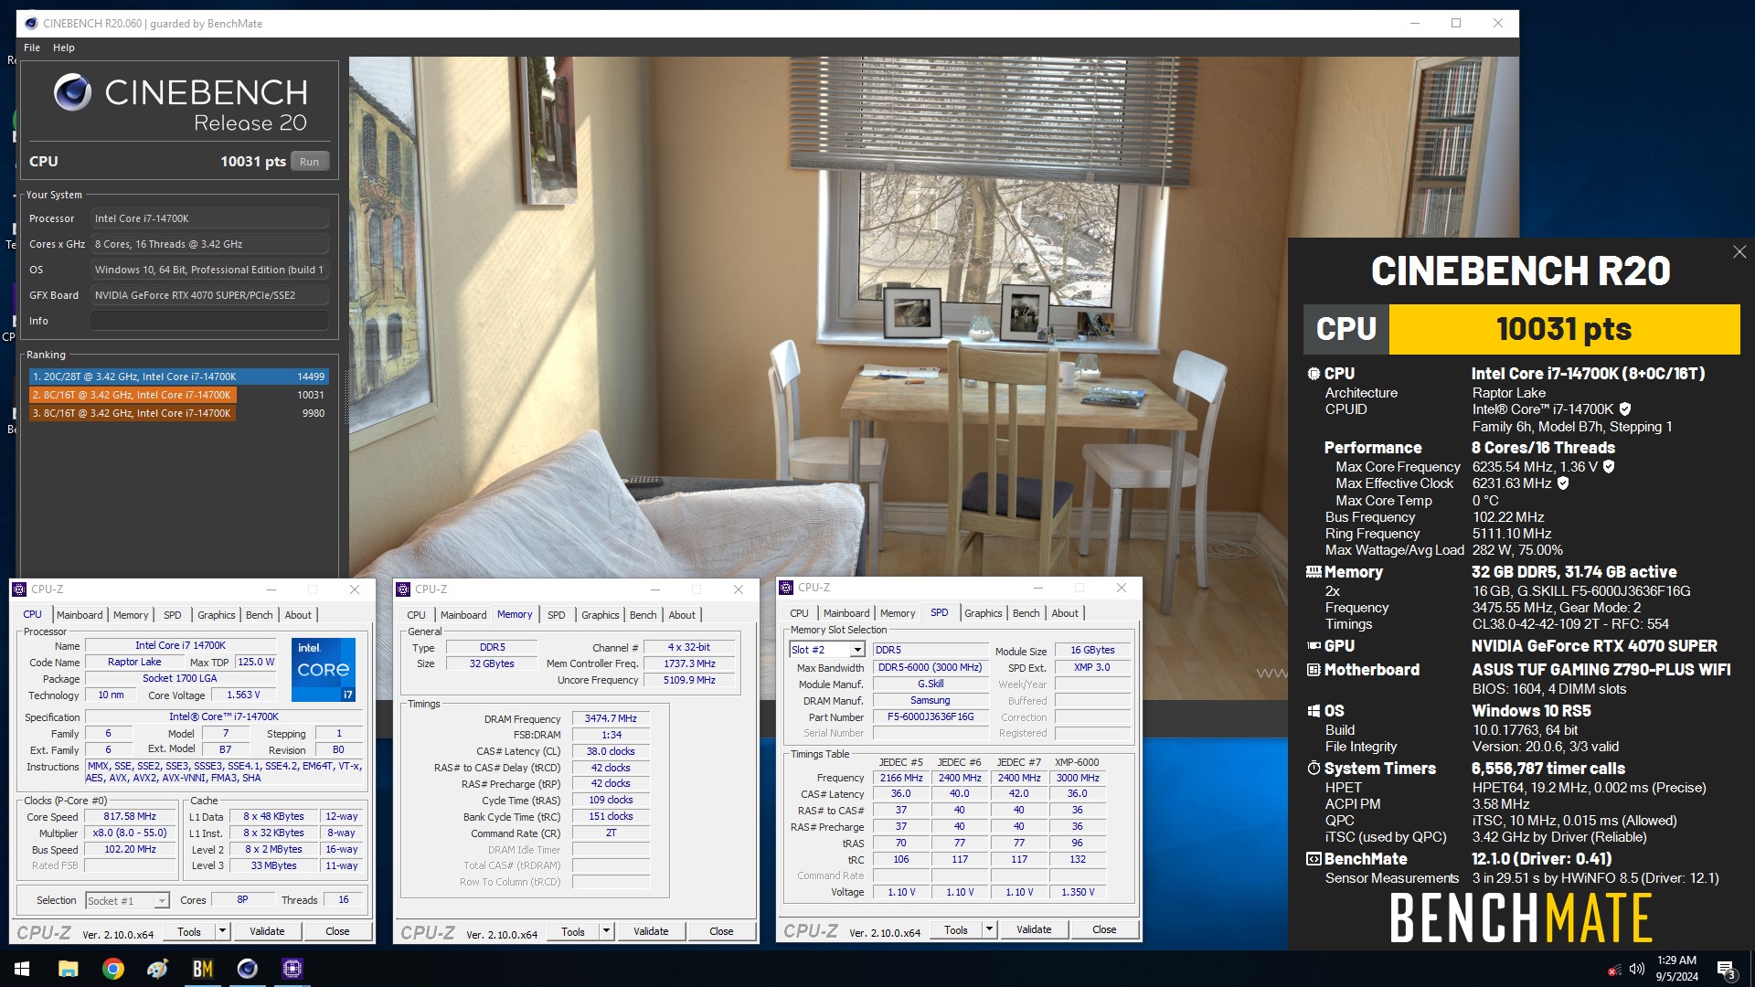1755x987 pixels.
Task: Click Validate in left CPU-Z window
Action: coord(267,931)
